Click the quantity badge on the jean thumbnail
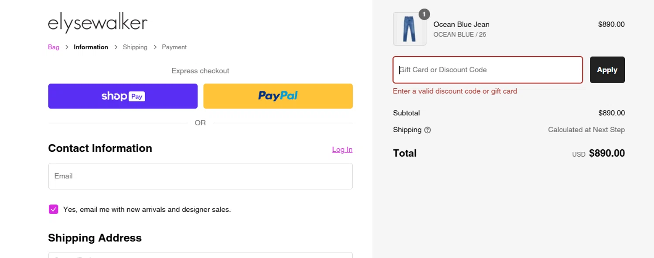The width and height of the screenshot is (654, 258). 424,14
